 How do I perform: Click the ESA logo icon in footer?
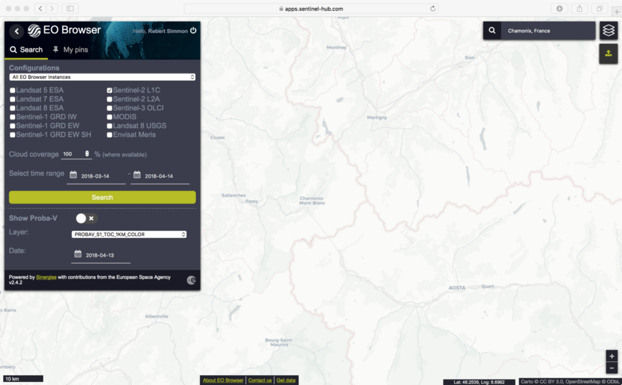[x=191, y=281]
